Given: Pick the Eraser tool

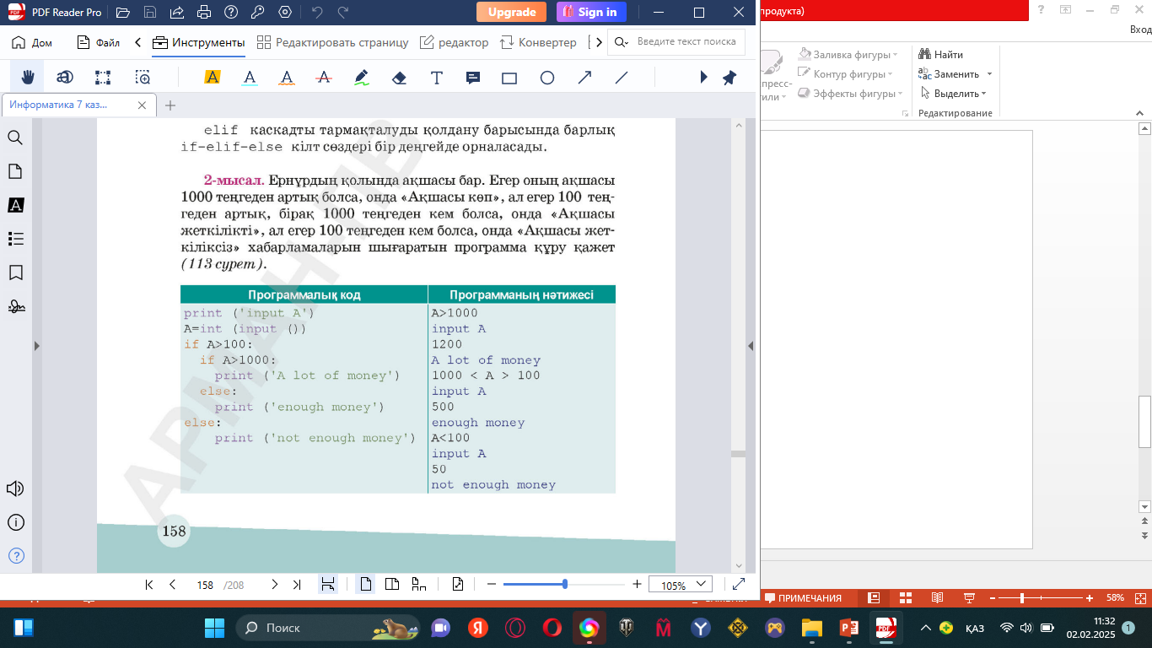Looking at the screenshot, I should (400, 78).
